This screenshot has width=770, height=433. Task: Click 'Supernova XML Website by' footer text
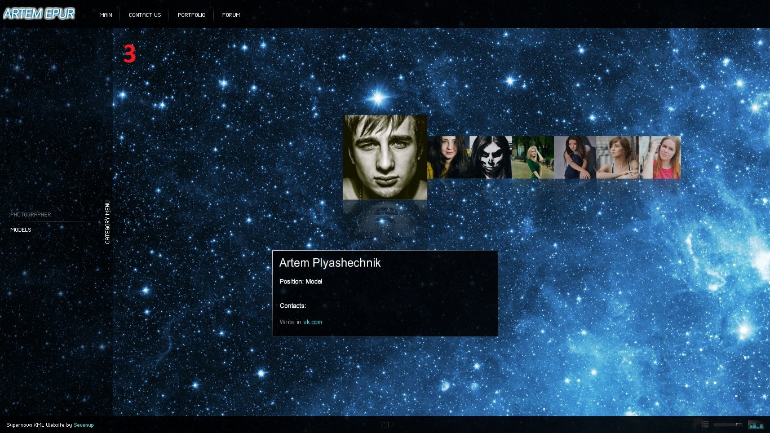pyautogui.click(x=39, y=425)
